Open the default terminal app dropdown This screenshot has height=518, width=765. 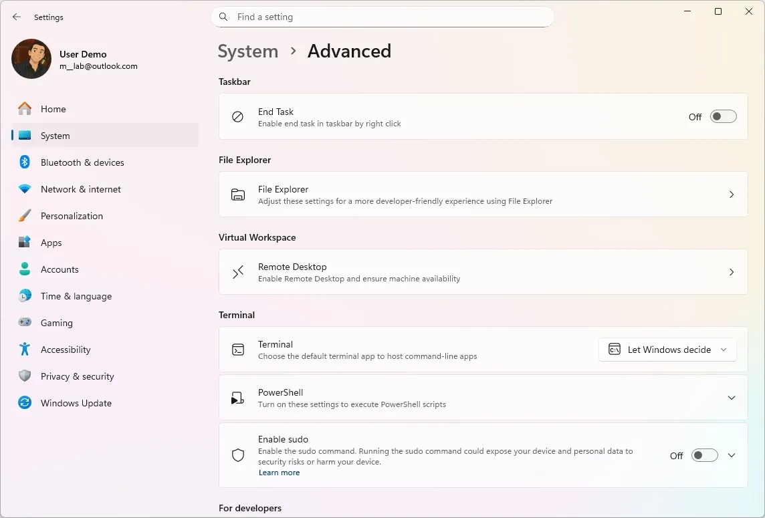pyautogui.click(x=667, y=350)
